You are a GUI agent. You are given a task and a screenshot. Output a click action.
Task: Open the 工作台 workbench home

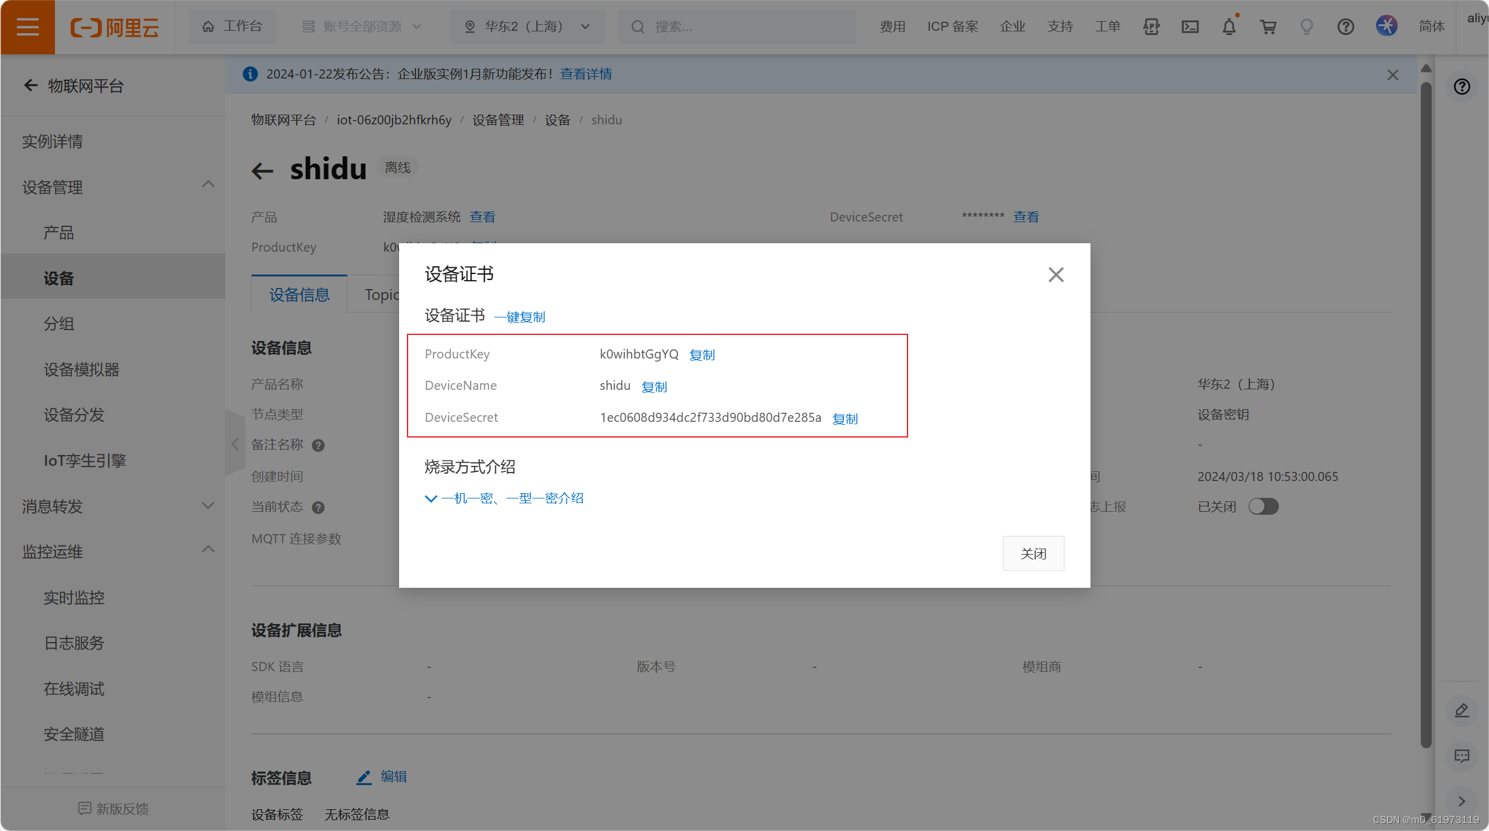pos(232,27)
